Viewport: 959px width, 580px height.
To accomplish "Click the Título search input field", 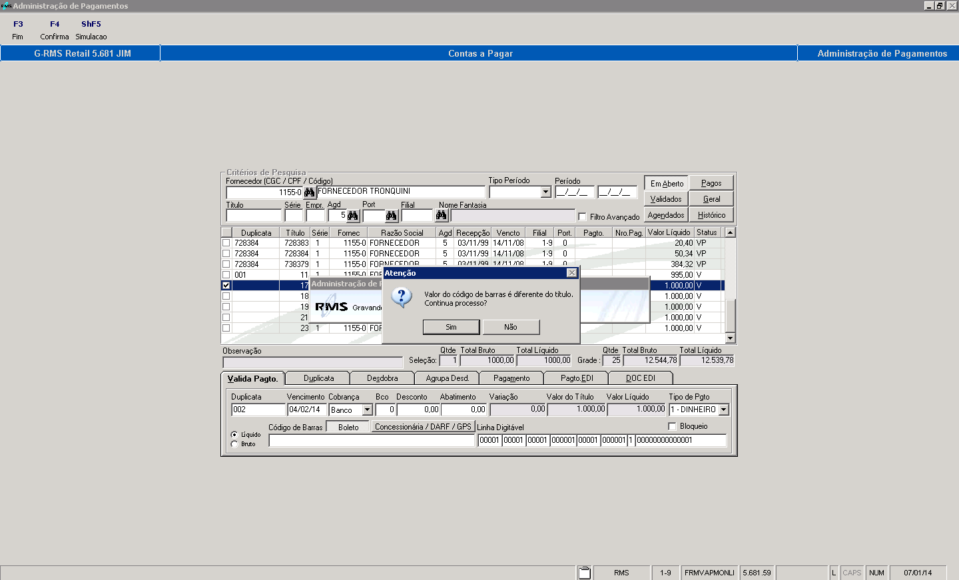I will point(254,216).
